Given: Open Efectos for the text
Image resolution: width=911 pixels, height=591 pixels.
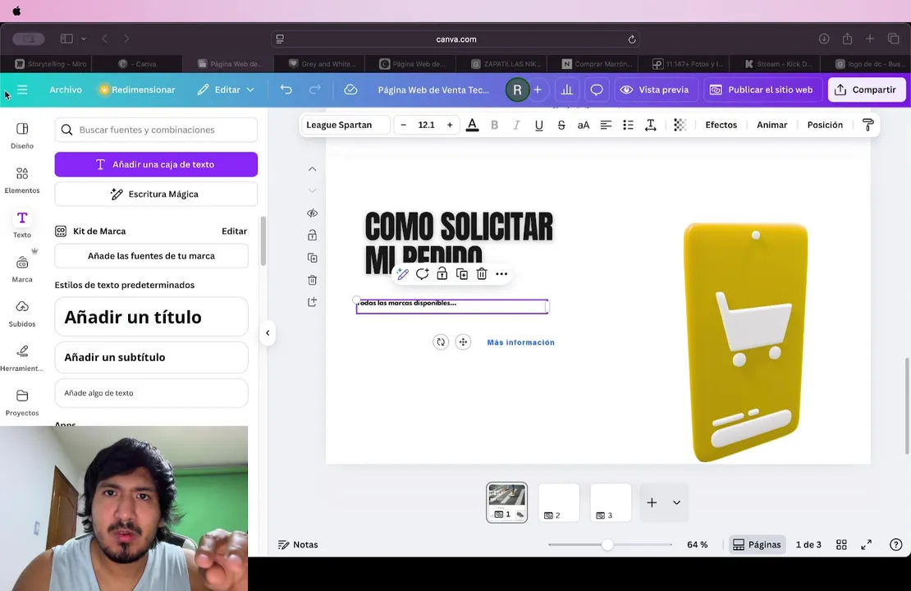Looking at the screenshot, I should tap(721, 125).
